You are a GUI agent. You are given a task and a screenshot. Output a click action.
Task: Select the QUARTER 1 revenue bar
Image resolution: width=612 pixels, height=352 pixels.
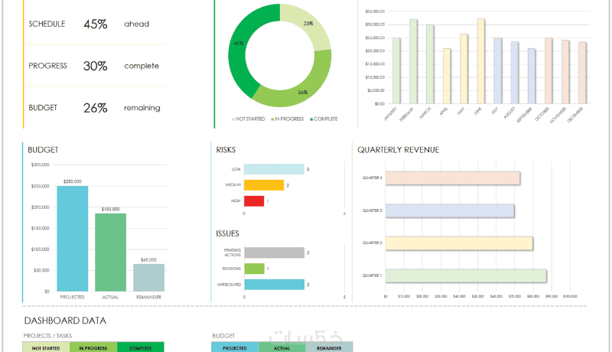pos(466,276)
